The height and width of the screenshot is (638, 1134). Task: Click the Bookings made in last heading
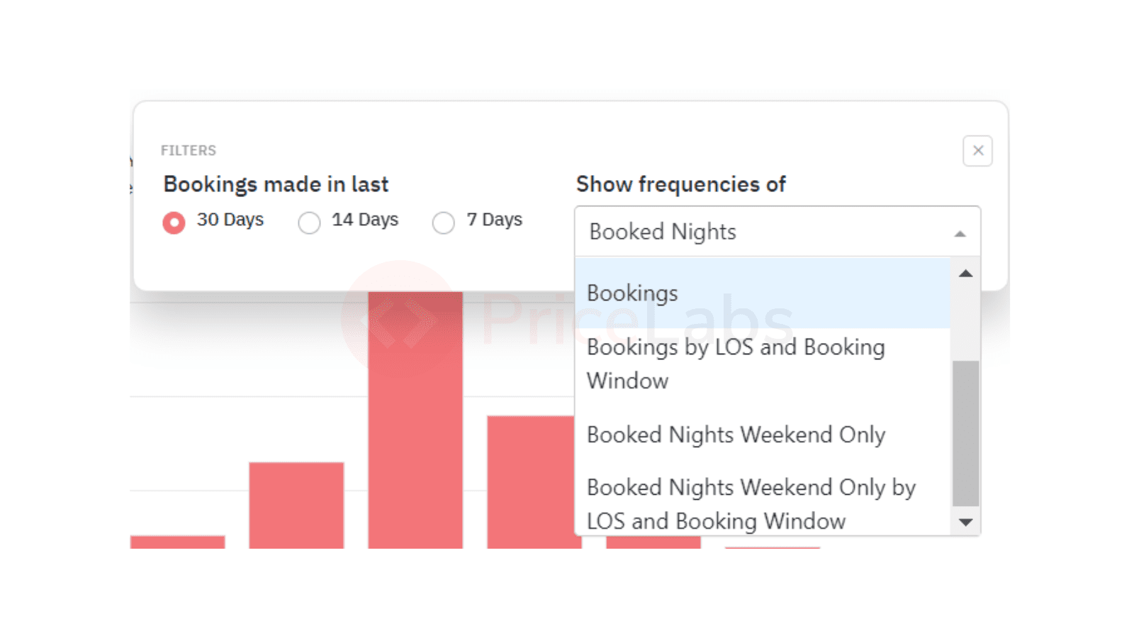[x=276, y=184]
